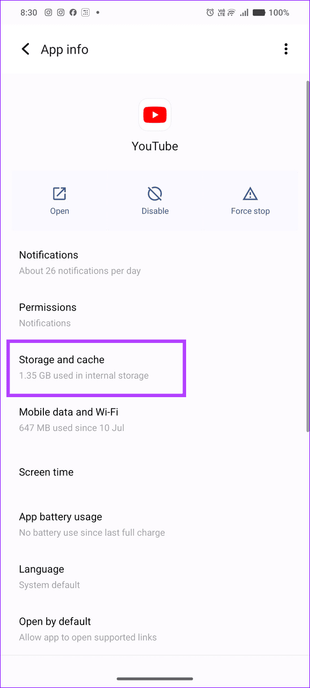Screen dimensions: 310x688
Task: Tap the first Instagram notification icon
Action: tap(48, 12)
